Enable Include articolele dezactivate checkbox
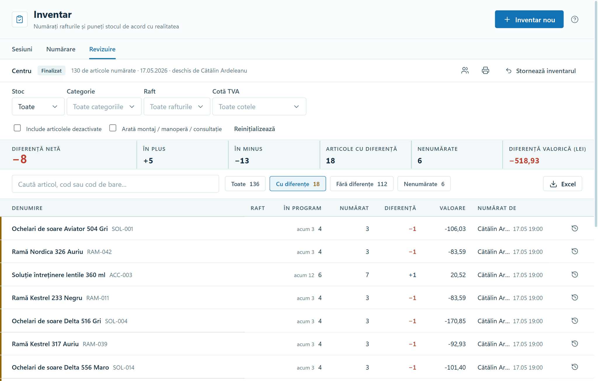The image size is (598, 381). point(17,128)
